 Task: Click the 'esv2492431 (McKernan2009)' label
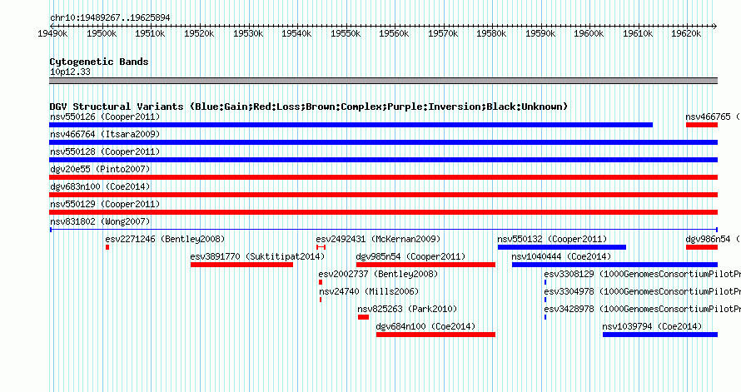point(378,239)
